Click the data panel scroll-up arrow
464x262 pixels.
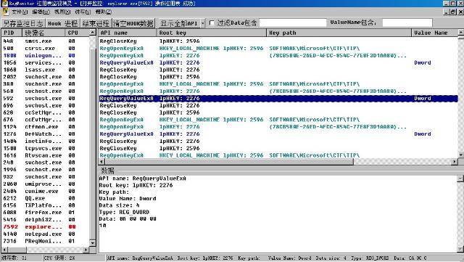coord(460,179)
